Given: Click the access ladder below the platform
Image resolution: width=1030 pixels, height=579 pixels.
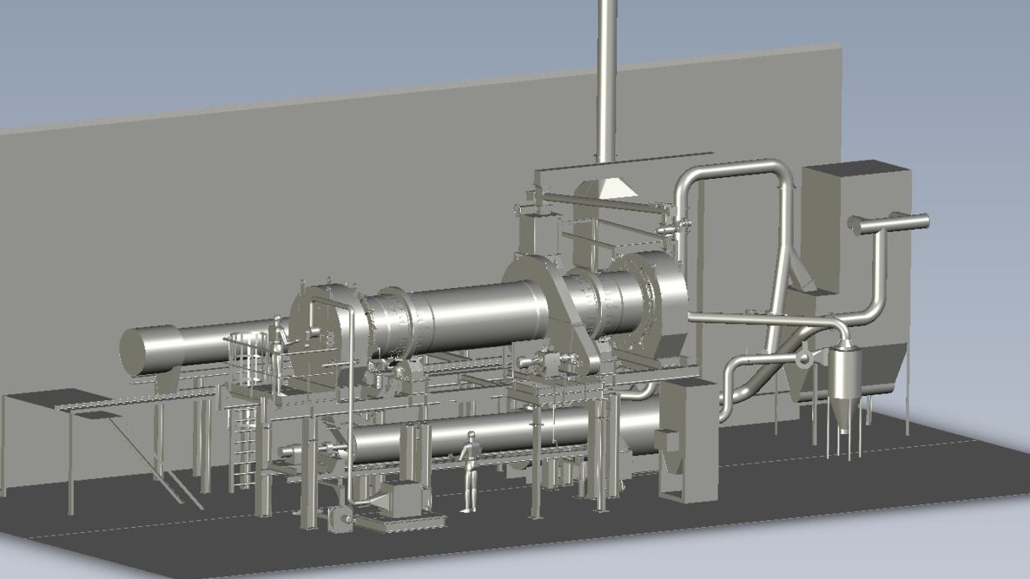Looking at the screenshot, I should pos(245,448).
